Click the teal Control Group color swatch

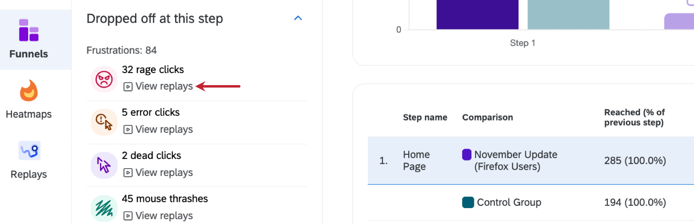click(x=468, y=202)
